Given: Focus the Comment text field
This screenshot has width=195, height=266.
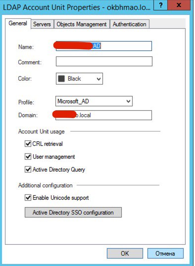Looking at the screenshot, I should 104,61.
